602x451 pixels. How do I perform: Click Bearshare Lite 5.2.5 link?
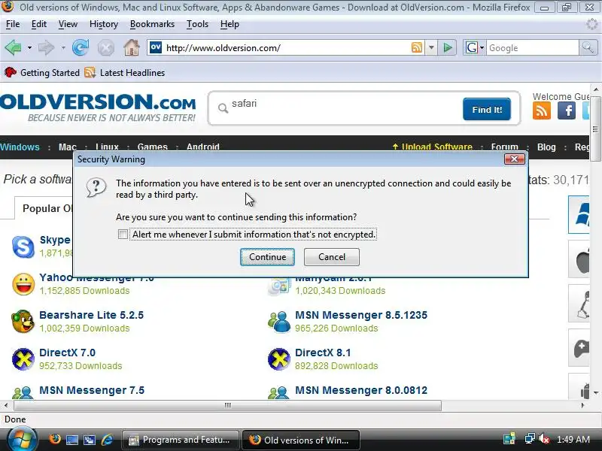[91, 315]
